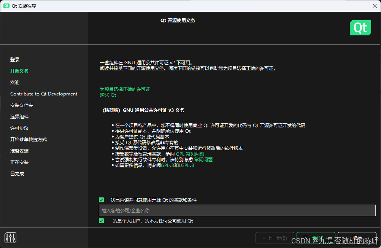Open the patent FAQ link after 请特别考虑
Viewport: 381px width, 248px height.
tap(203, 159)
